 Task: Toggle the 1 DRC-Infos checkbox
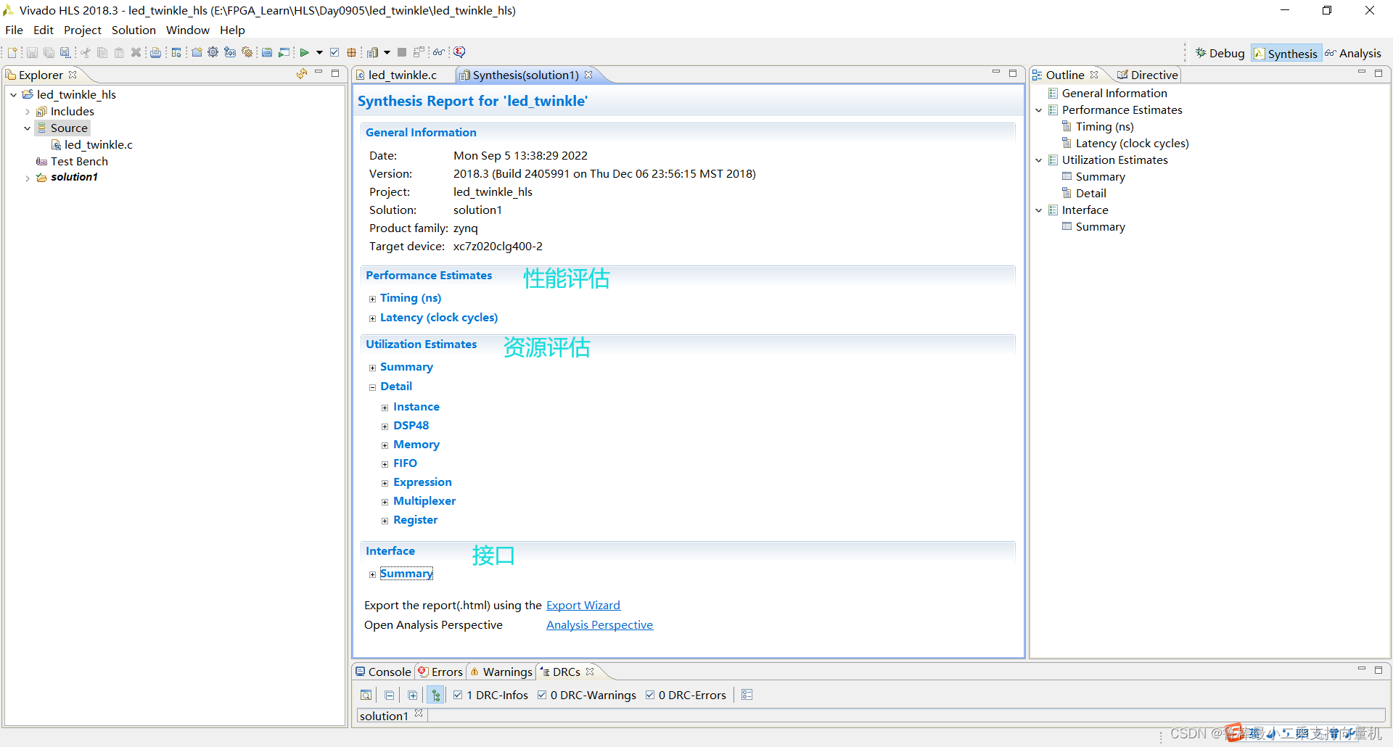[458, 695]
